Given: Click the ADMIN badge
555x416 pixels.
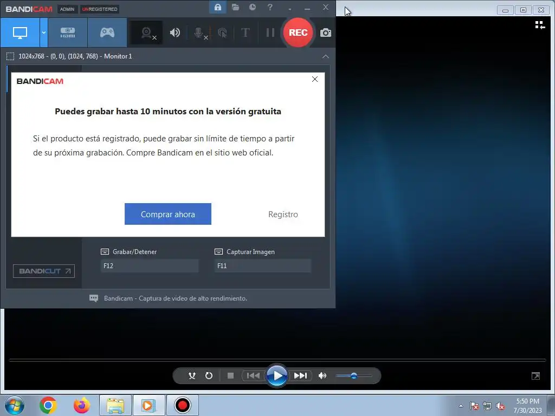Looking at the screenshot, I should 67,9.
